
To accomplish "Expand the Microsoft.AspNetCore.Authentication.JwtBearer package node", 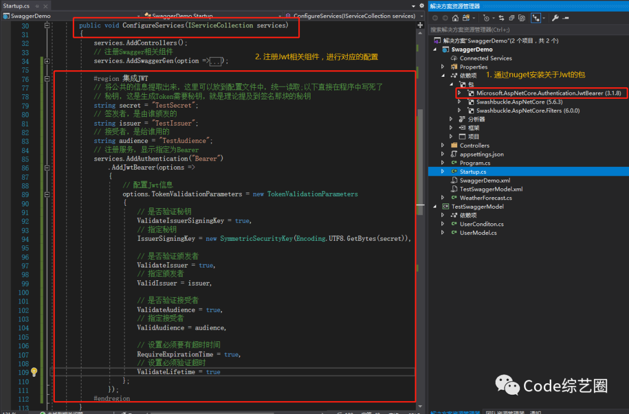I will tap(460, 93).
